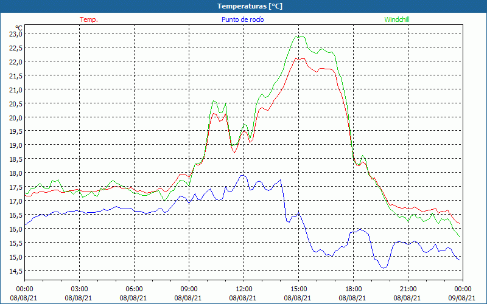Select the 22,5 axis value
Image resolution: width=487 pixels, height=304 pixels.
tap(16, 48)
